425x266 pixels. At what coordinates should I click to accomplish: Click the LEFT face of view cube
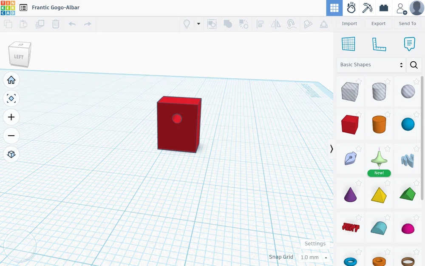click(18, 57)
